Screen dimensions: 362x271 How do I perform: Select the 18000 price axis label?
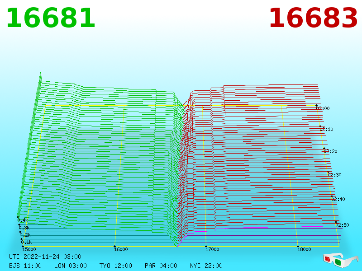pos(304,249)
